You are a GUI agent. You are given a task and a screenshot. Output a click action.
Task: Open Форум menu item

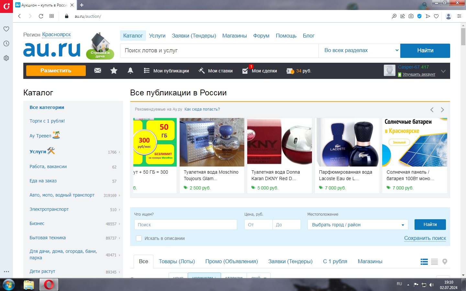tap(261, 36)
